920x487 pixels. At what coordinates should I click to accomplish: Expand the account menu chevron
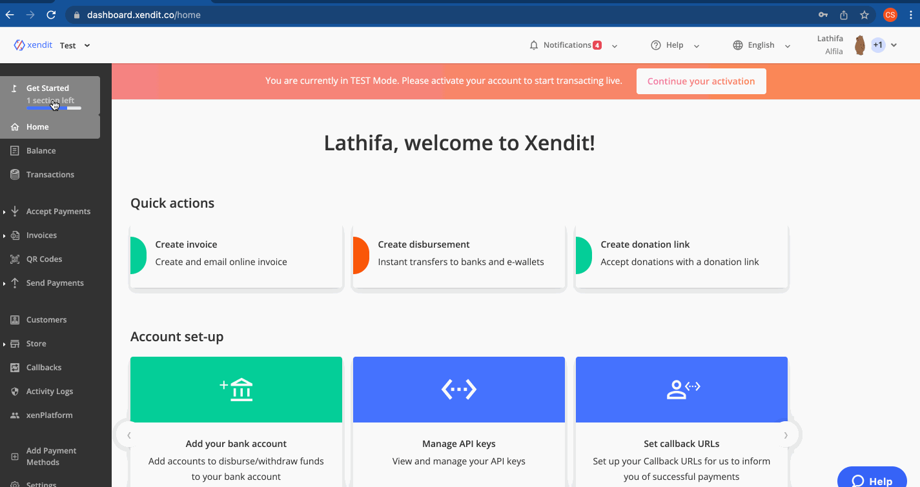(894, 45)
